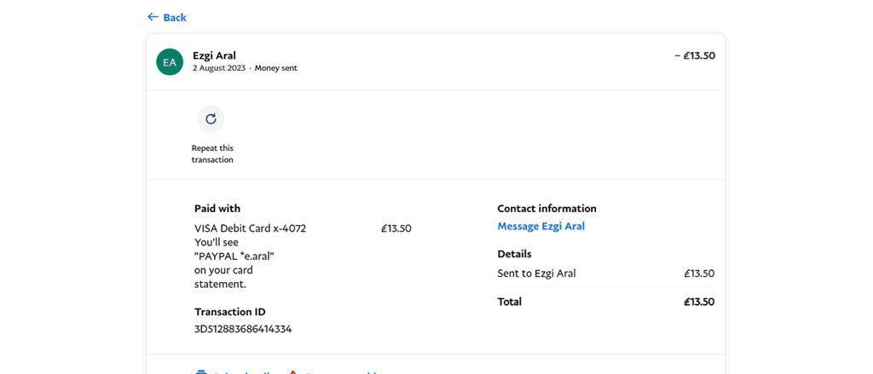Click the EA avatar circle
This screenshot has height=374, width=873.
[x=170, y=62]
